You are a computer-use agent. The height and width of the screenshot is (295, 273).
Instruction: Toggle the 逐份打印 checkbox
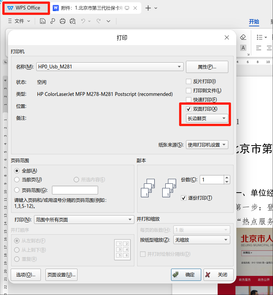[x=184, y=198]
